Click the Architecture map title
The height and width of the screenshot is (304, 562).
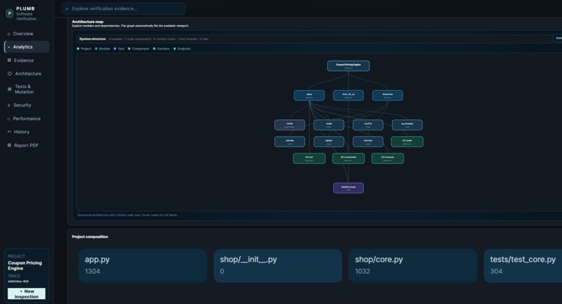click(x=87, y=22)
